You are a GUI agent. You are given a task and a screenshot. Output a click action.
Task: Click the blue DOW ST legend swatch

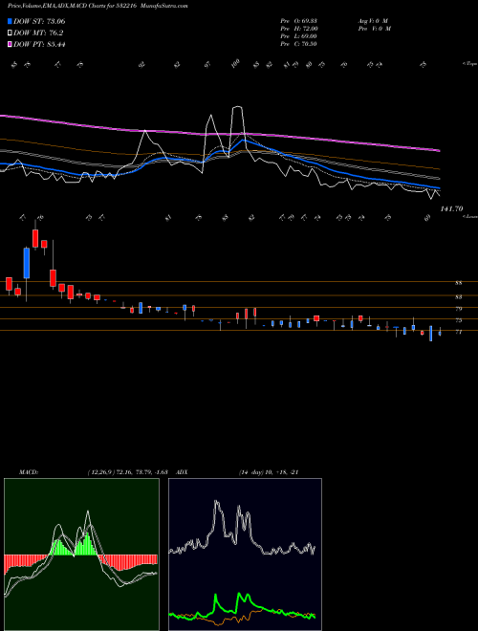pos(10,21)
